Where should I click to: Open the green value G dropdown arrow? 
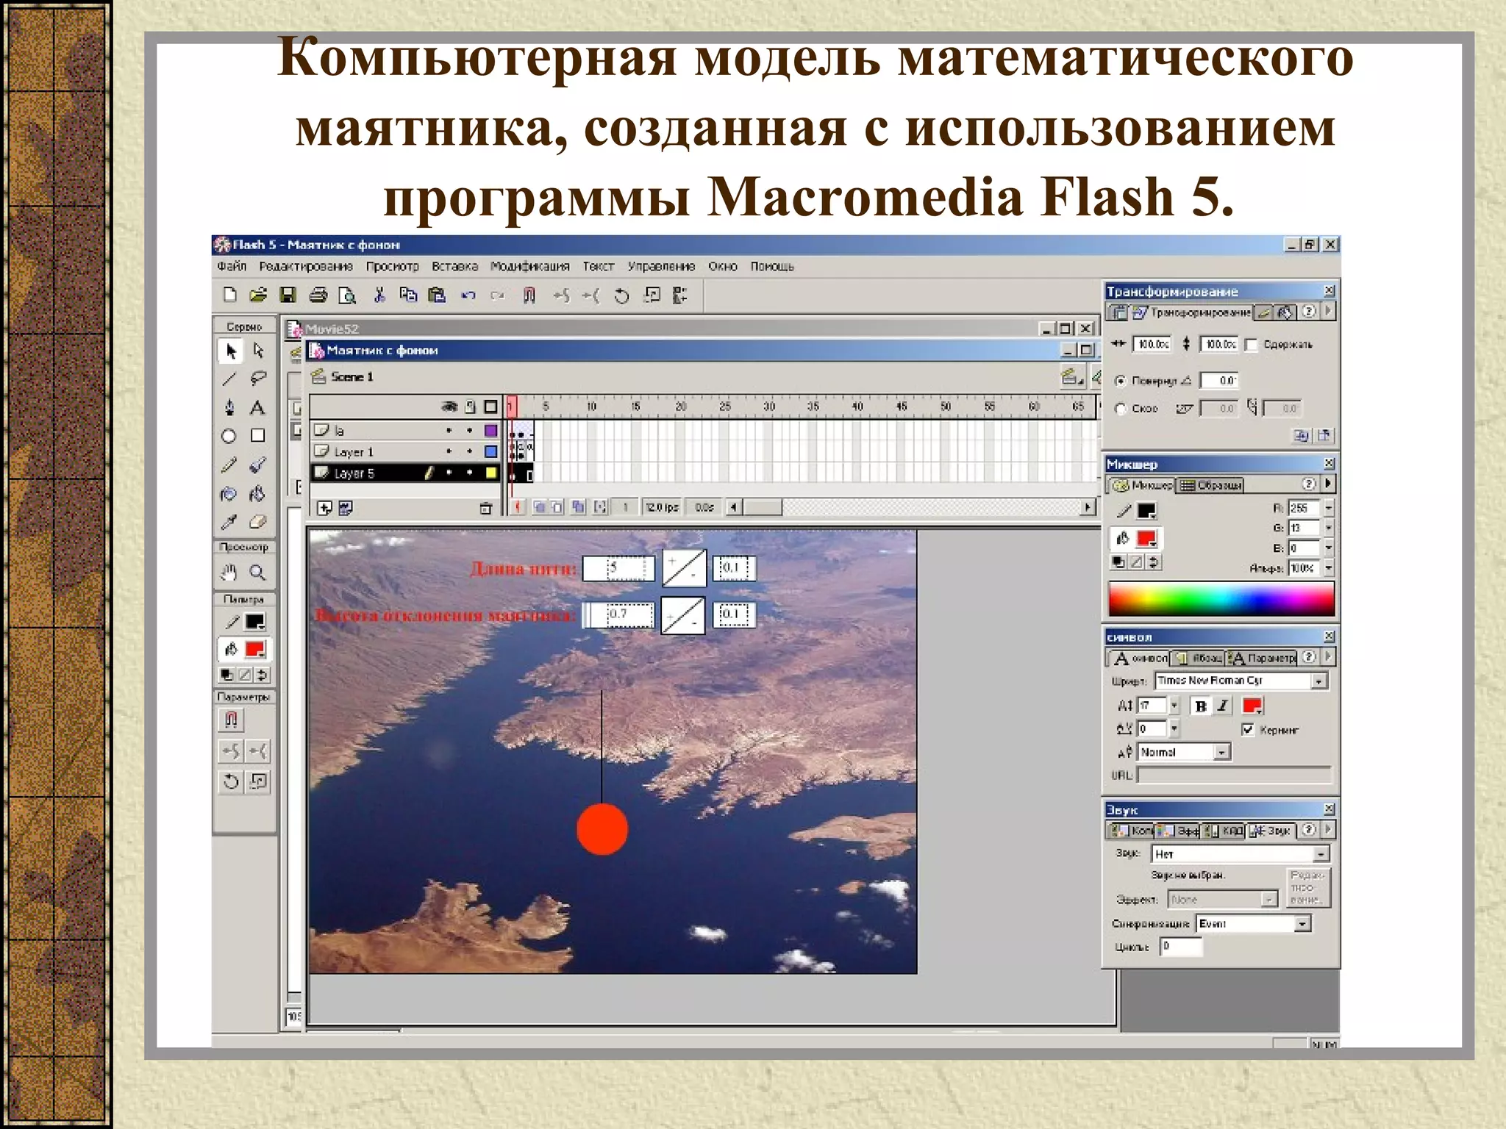click(x=1329, y=528)
